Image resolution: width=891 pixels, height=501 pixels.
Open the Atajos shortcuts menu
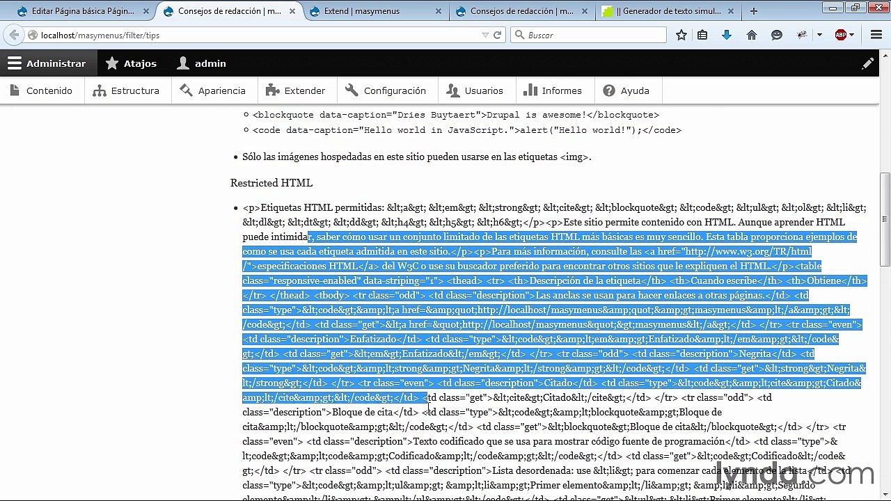131,63
